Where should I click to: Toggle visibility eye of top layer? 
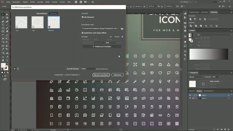[190, 95]
